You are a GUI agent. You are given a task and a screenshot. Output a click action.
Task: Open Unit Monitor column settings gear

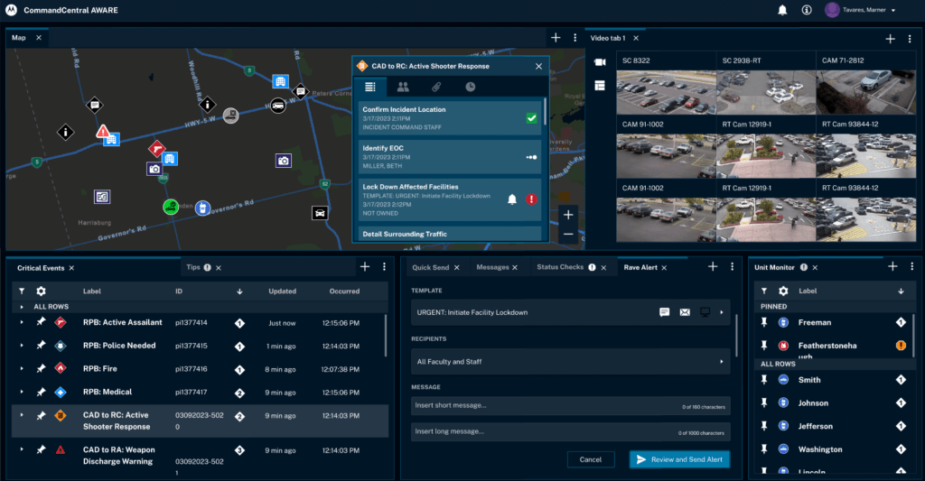click(x=783, y=291)
